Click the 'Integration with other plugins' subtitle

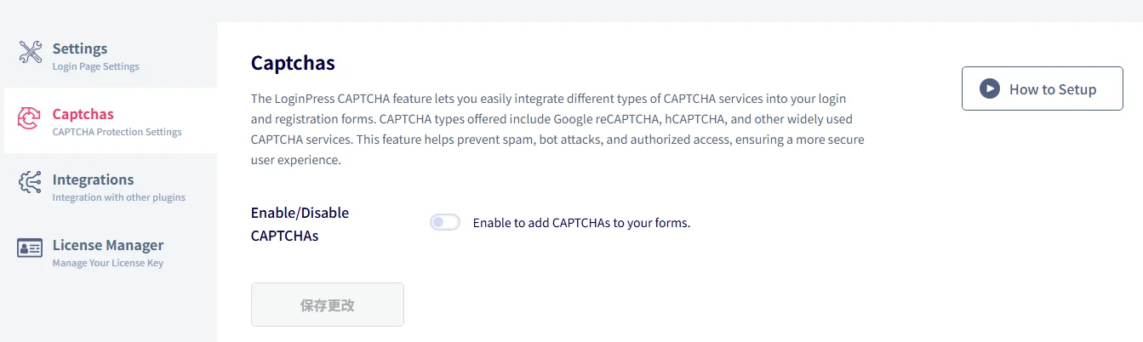(118, 197)
